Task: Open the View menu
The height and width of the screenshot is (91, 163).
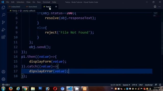Action: point(28,2)
